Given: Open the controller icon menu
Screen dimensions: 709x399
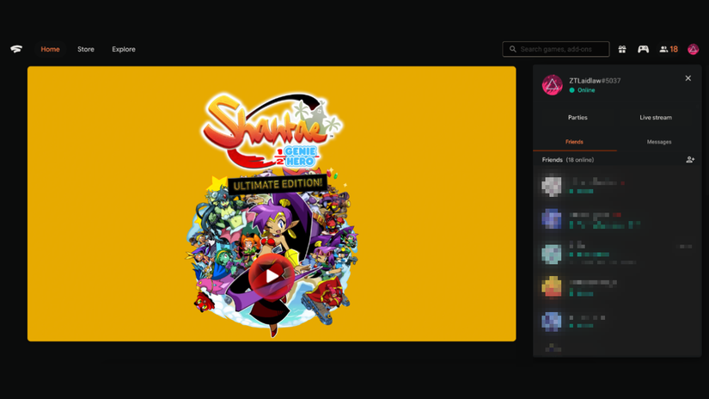Looking at the screenshot, I should (x=643, y=49).
